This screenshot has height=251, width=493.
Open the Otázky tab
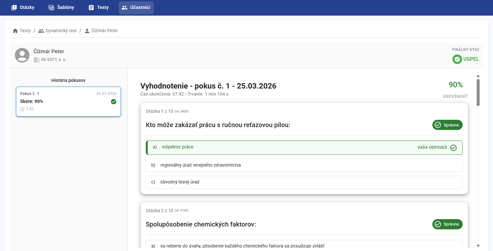click(23, 8)
